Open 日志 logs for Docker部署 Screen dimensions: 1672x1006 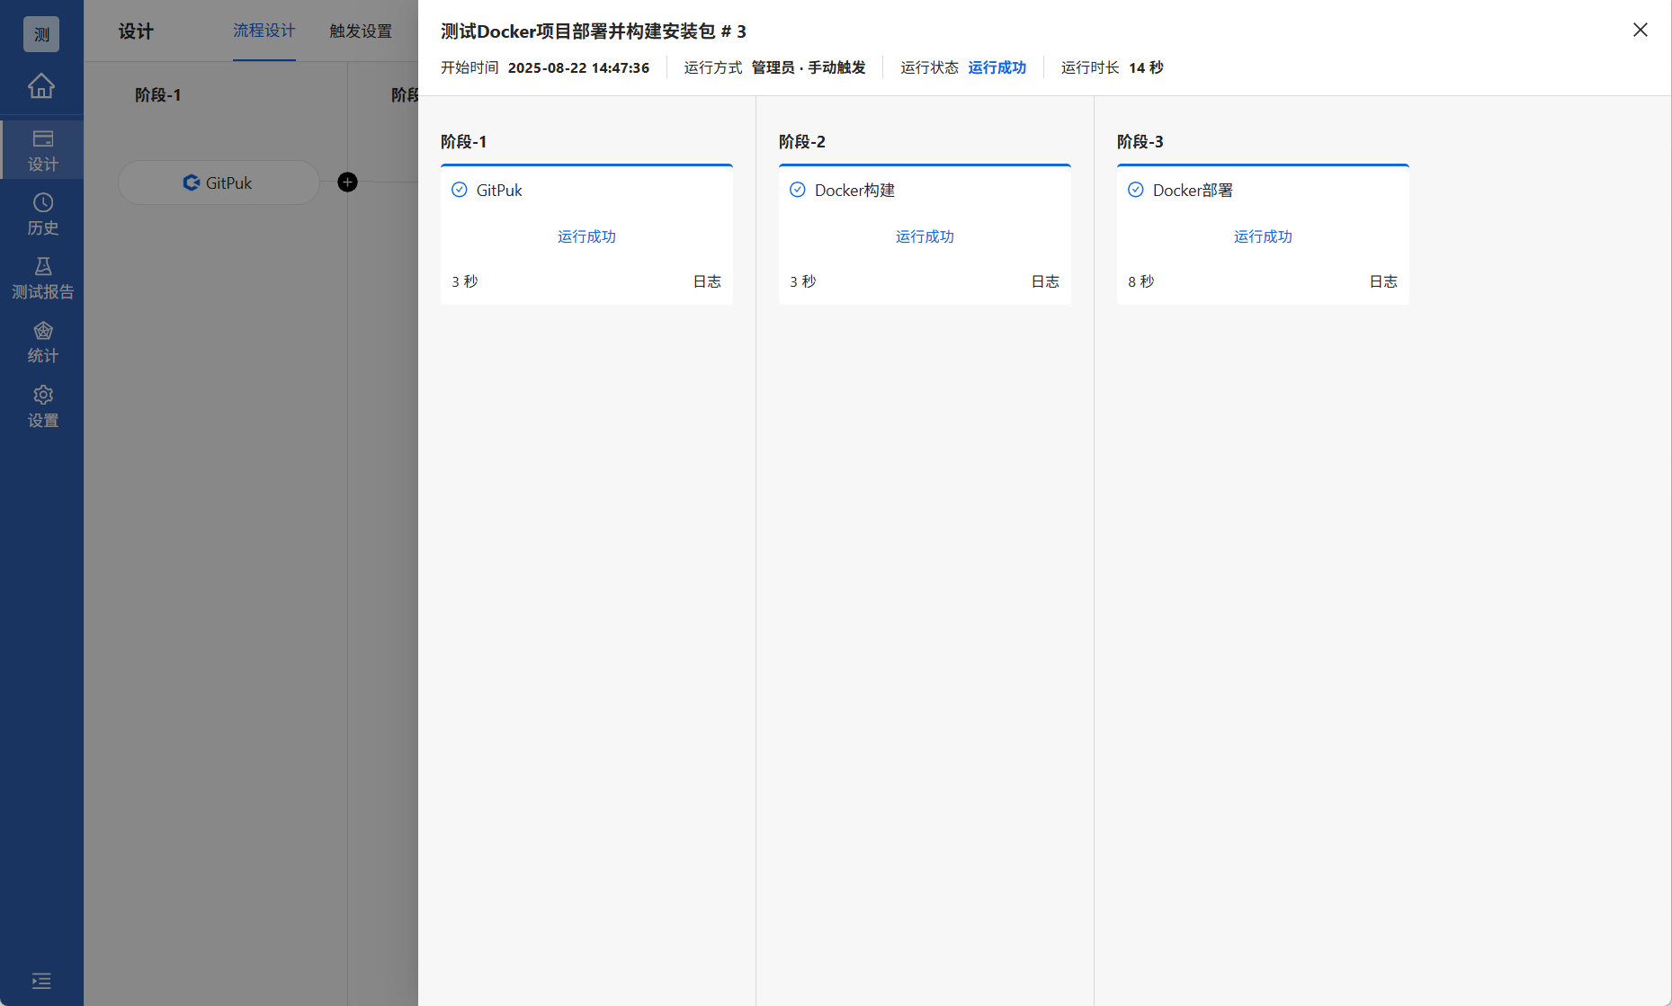tap(1383, 280)
